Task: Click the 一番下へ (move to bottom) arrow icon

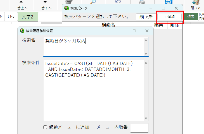Action: pos(45,3)
